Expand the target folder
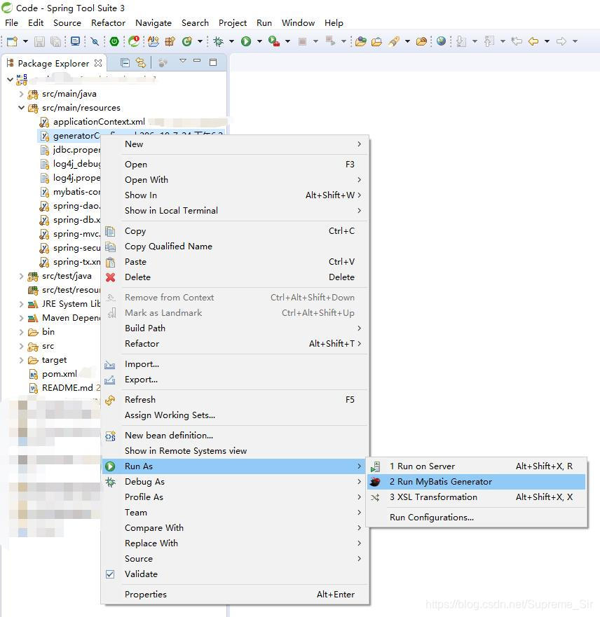 (21, 360)
